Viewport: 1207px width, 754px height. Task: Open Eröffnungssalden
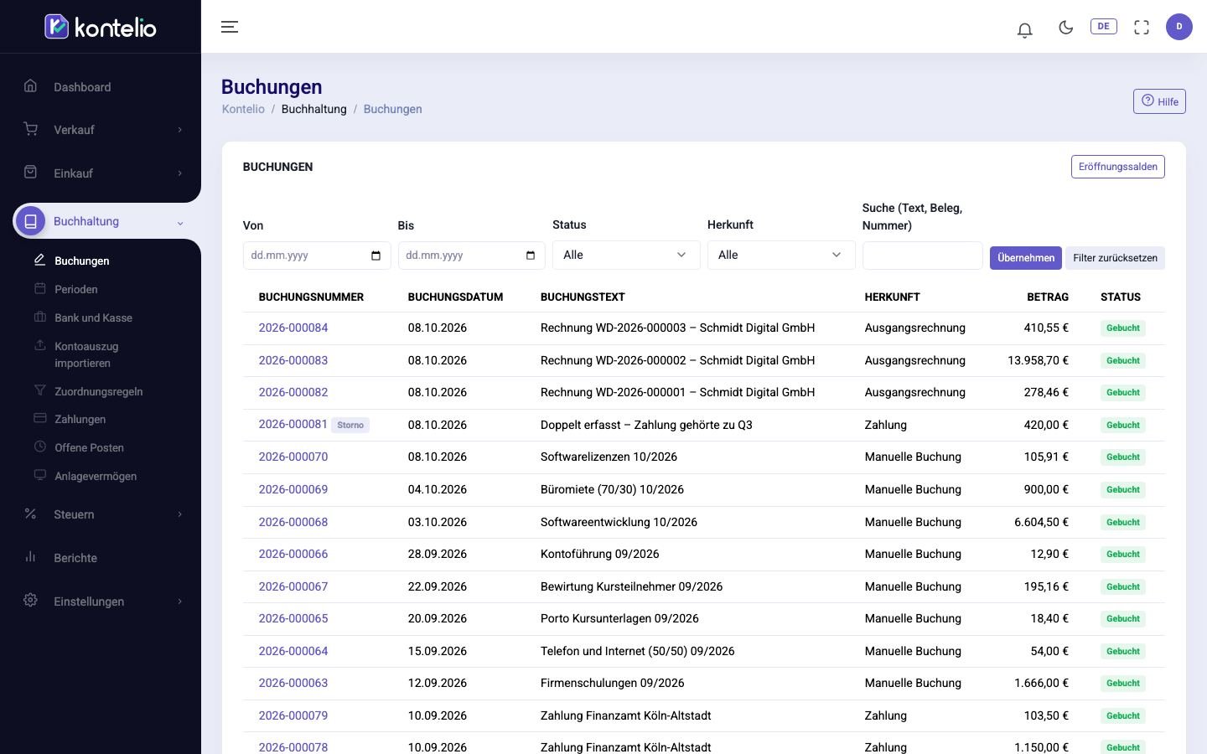(x=1117, y=167)
